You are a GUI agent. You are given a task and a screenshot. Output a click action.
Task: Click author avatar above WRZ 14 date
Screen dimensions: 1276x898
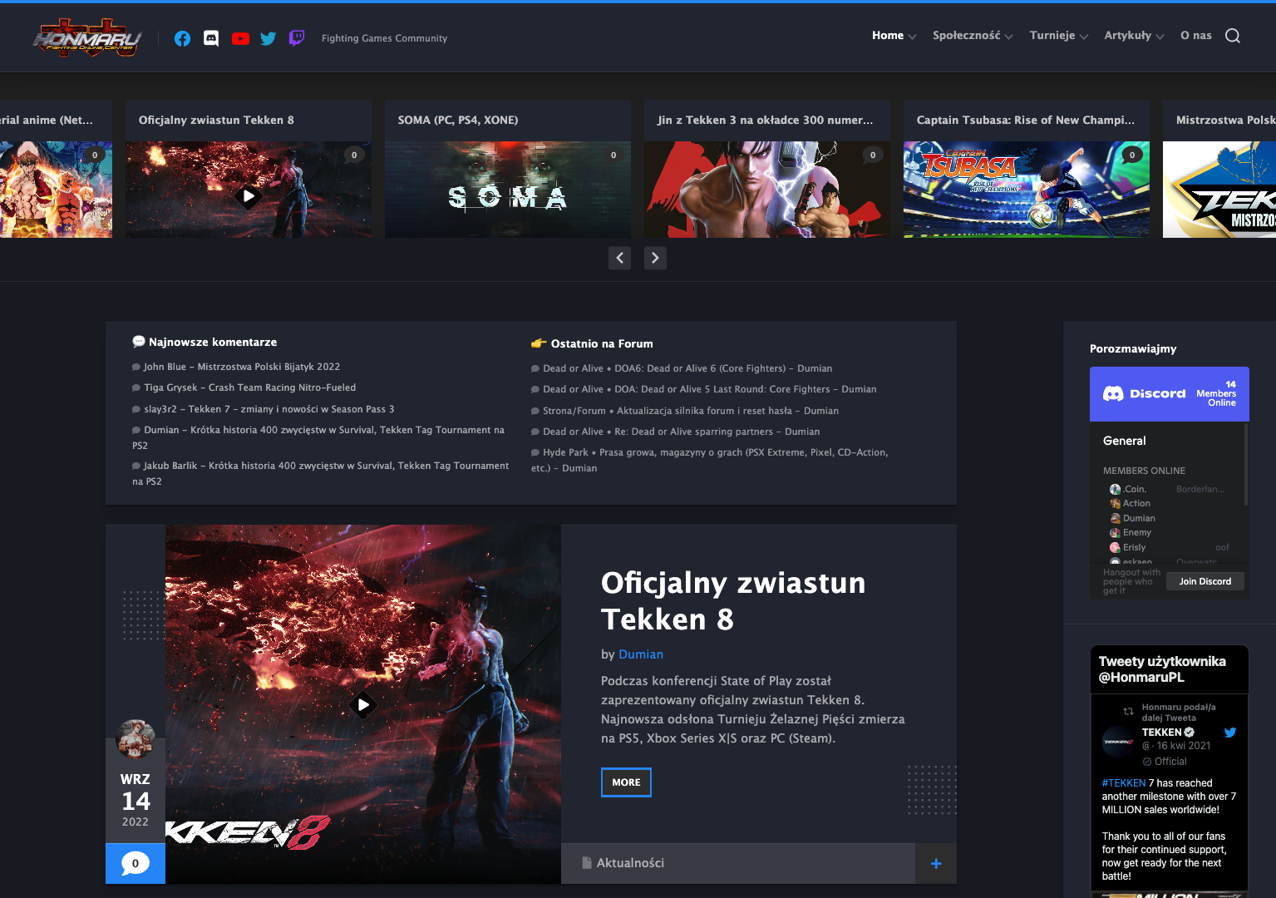135,739
